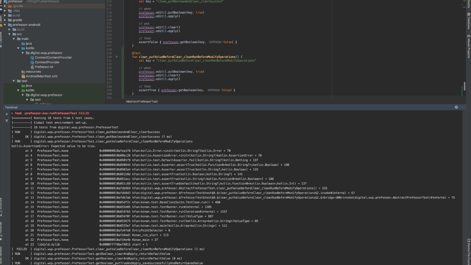The width and height of the screenshot is (471, 265).
Task: Open Terminal settings gear
Action: (456, 107)
